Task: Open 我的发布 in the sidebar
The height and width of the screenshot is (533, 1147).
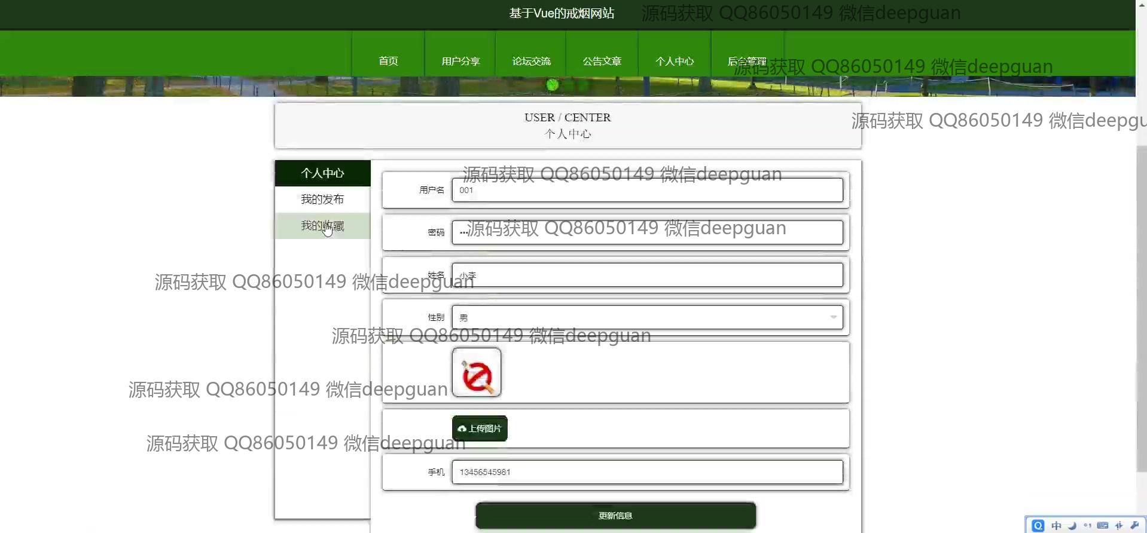Action: click(x=322, y=199)
